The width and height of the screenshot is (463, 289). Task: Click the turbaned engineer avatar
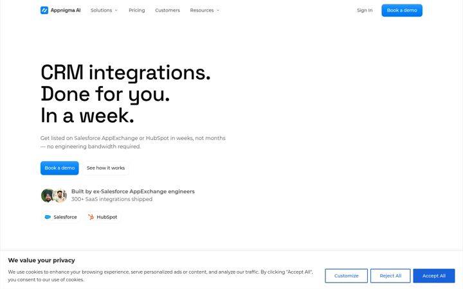(47, 195)
